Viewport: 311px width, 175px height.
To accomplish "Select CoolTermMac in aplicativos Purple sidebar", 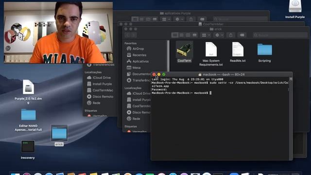I will 100,90.
